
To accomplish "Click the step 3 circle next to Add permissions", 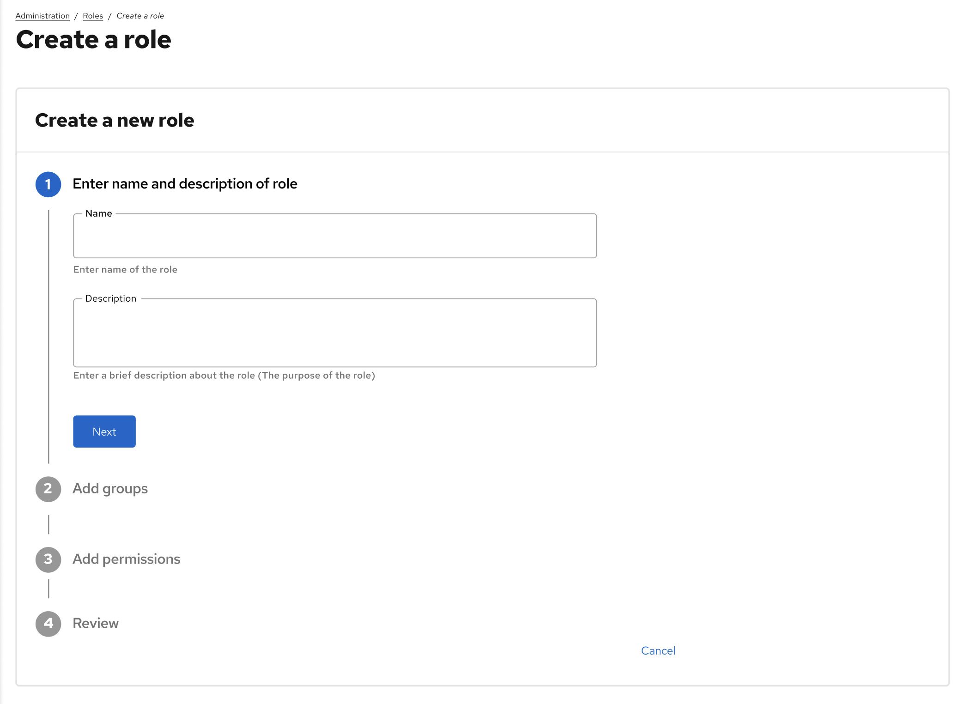I will (x=48, y=560).
